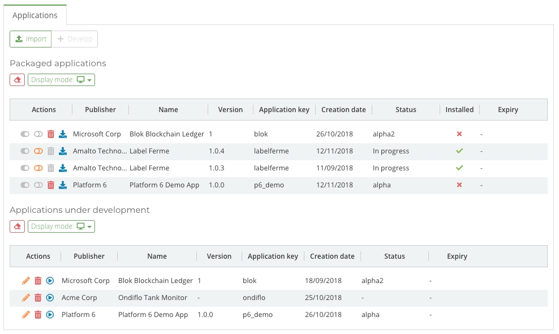Open the Display mode dropdown for packaged applications
This screenshot has width=559, height=334.
[61, 79]
